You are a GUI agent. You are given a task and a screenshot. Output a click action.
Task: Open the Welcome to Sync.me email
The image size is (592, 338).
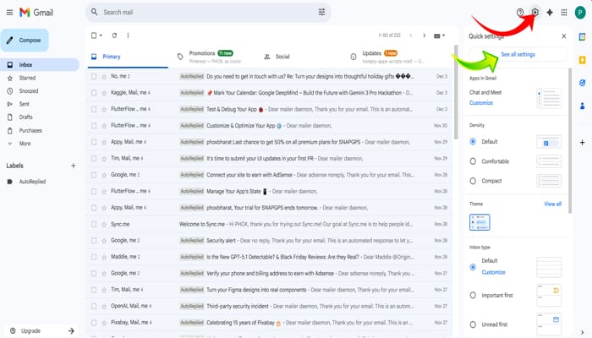coord(270,225)
